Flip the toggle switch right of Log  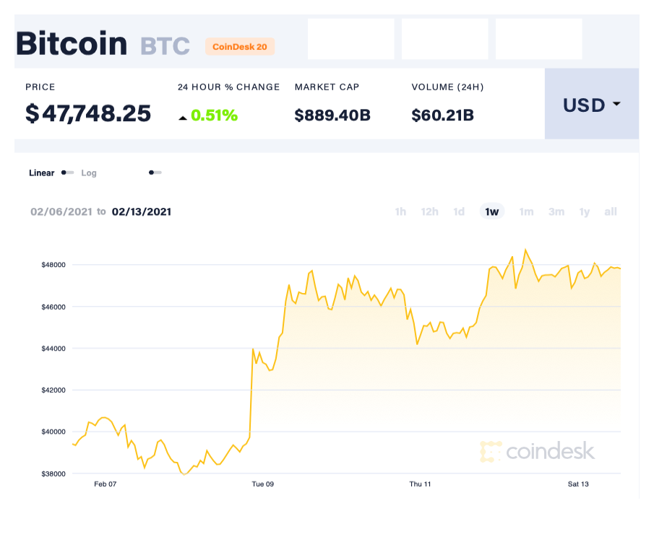point(155,173)
